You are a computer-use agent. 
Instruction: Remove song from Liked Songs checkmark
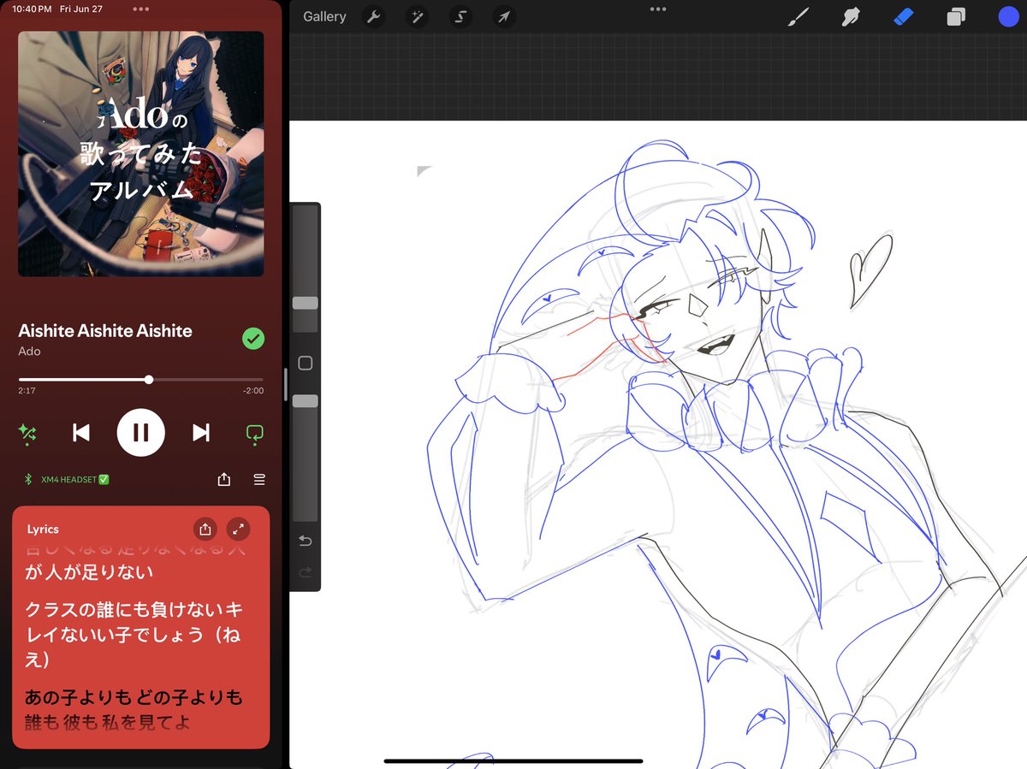click(253, 339)
